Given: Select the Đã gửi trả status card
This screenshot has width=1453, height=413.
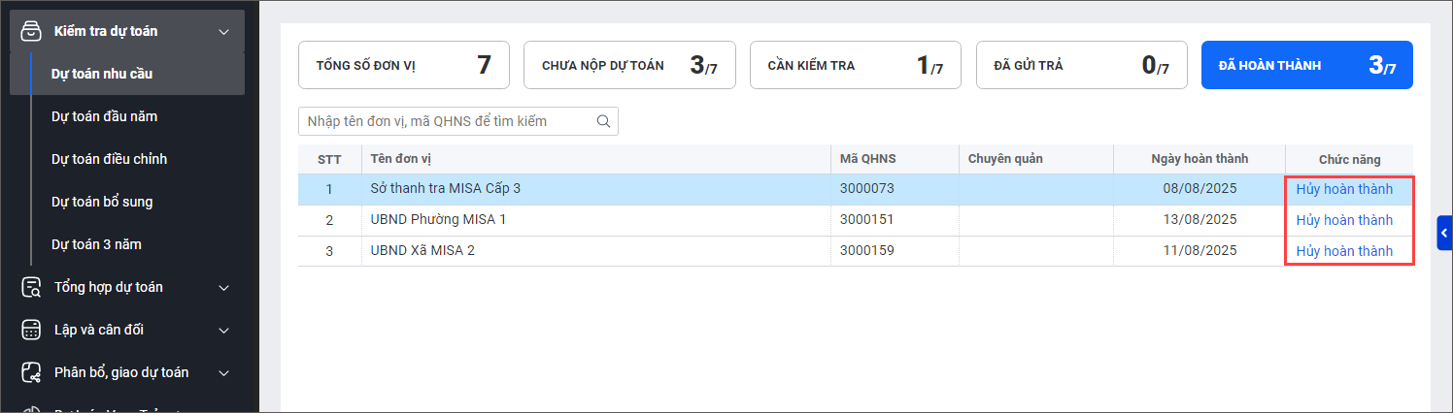Looking at the screenshot, I should [1081, 65].
